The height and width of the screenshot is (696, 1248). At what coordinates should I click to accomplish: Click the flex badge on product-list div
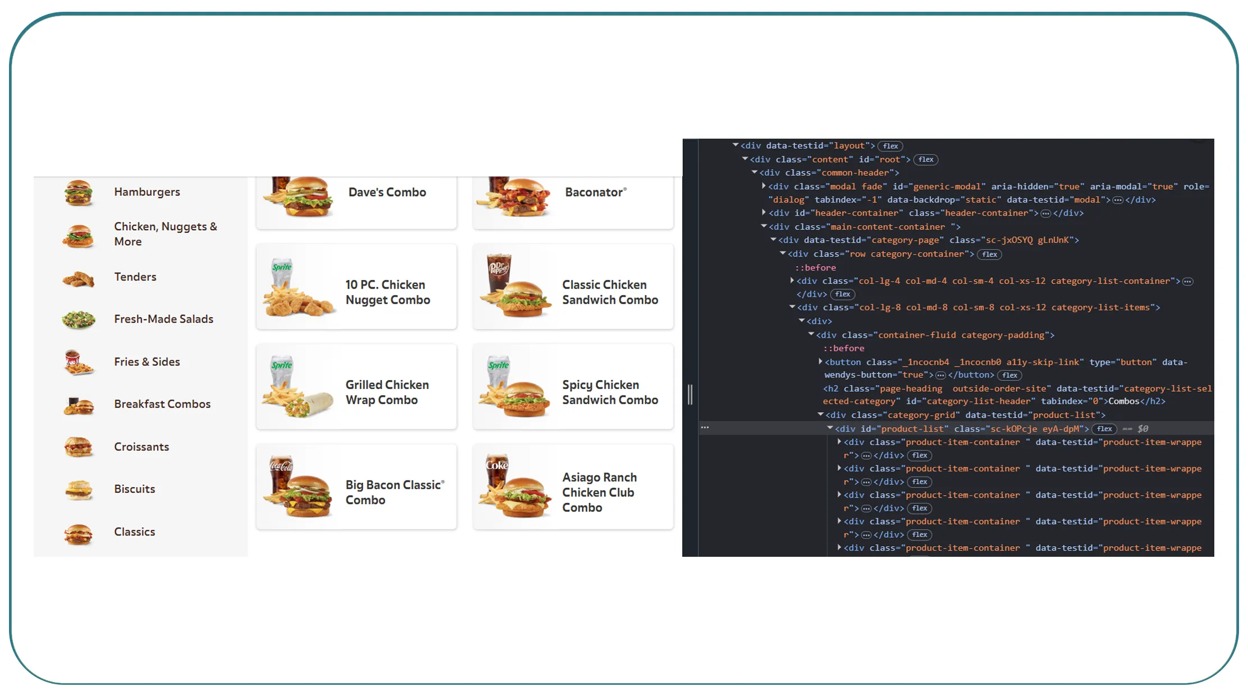coord(1104,429)
